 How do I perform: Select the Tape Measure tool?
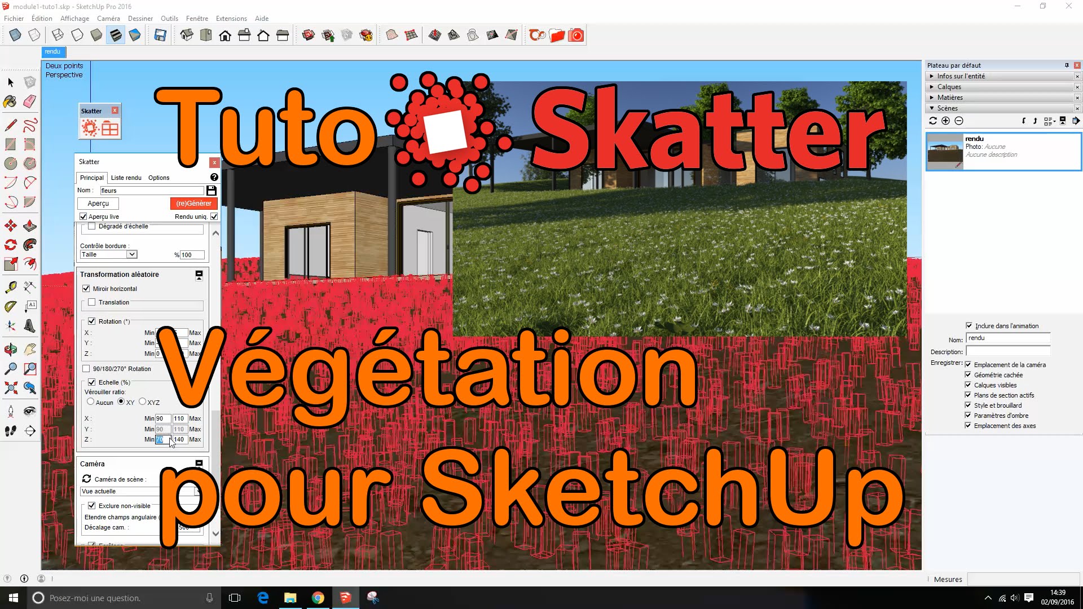(x=11, y=288)
